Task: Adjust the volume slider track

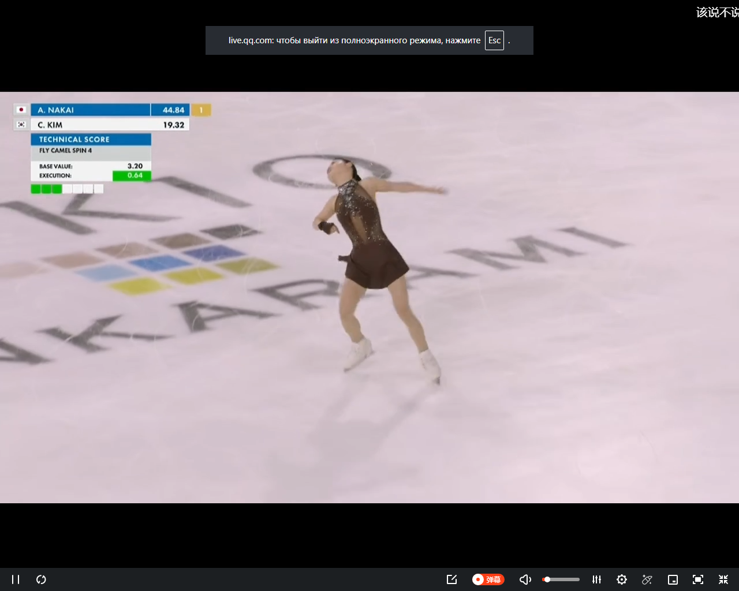Action: [561, 579]
